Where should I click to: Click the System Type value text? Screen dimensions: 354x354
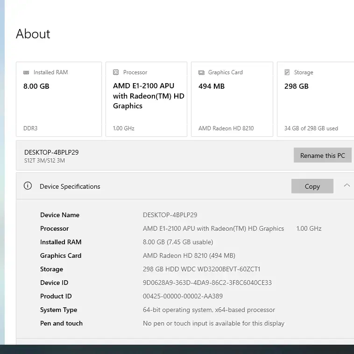209,310
